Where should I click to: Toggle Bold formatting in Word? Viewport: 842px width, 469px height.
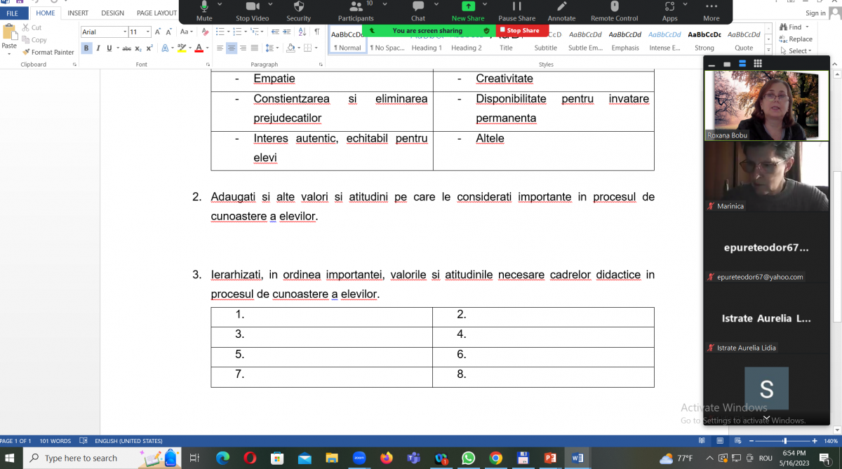86,48
